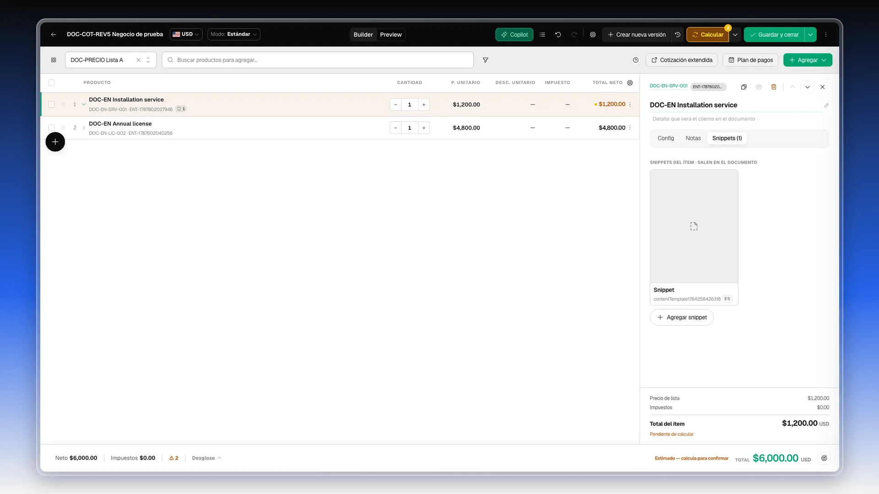Open the Notas tab in item panel
Viewport: 879px width, 494px height.
[x=693, y=138]
